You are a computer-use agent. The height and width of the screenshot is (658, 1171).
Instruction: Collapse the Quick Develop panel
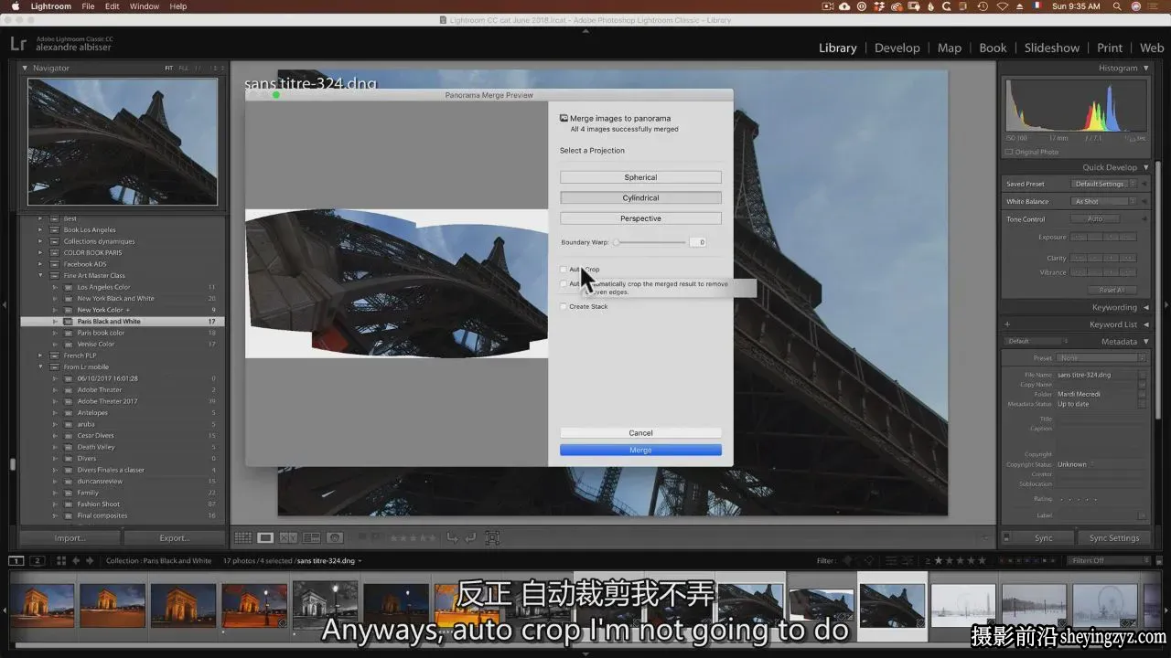click(1146, 167)
